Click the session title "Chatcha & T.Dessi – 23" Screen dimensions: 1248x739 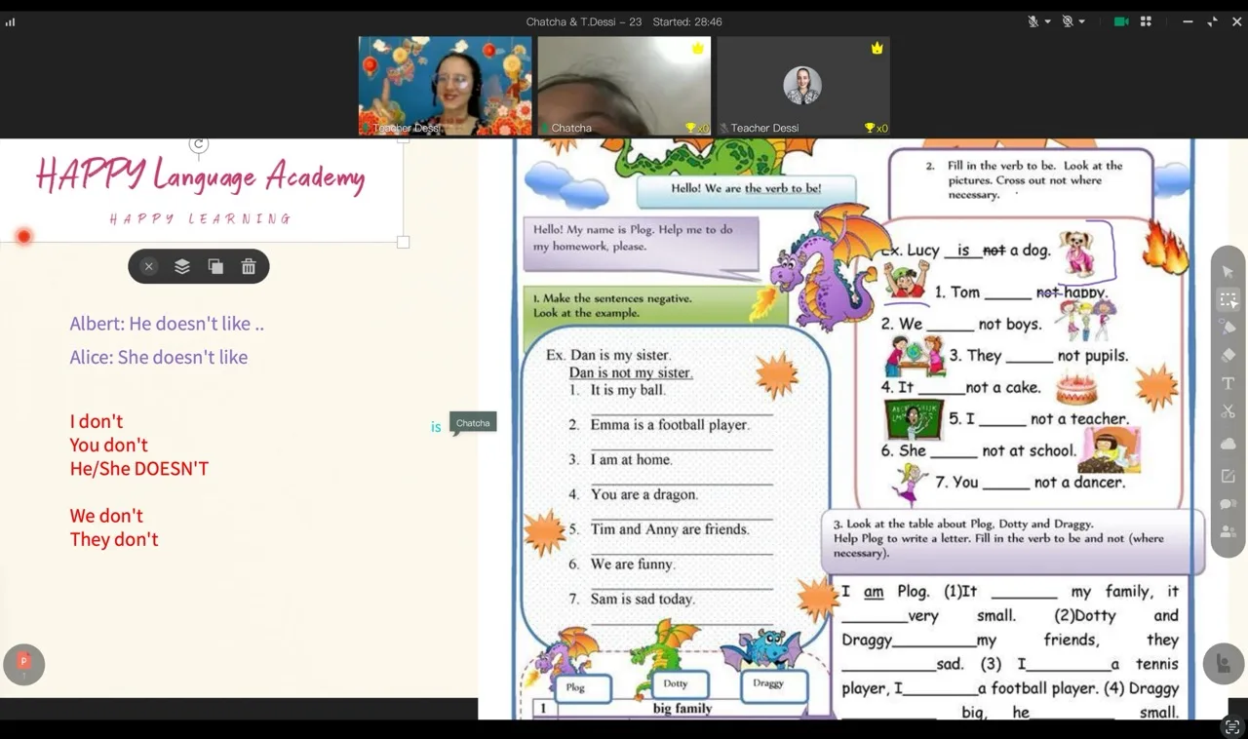pos(583,21)
